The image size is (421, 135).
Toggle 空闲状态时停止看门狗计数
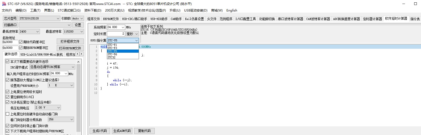click(x=8, y=126)
